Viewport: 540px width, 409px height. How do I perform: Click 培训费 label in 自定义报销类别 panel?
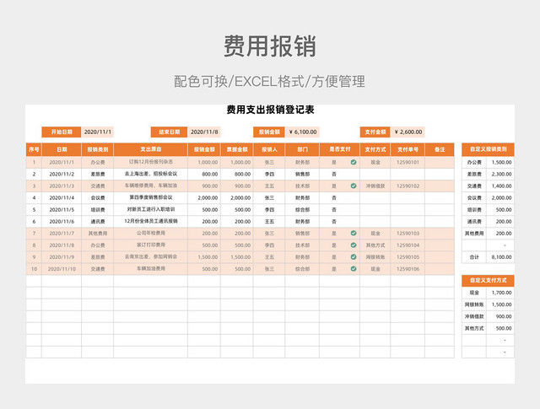click(474, 210)
